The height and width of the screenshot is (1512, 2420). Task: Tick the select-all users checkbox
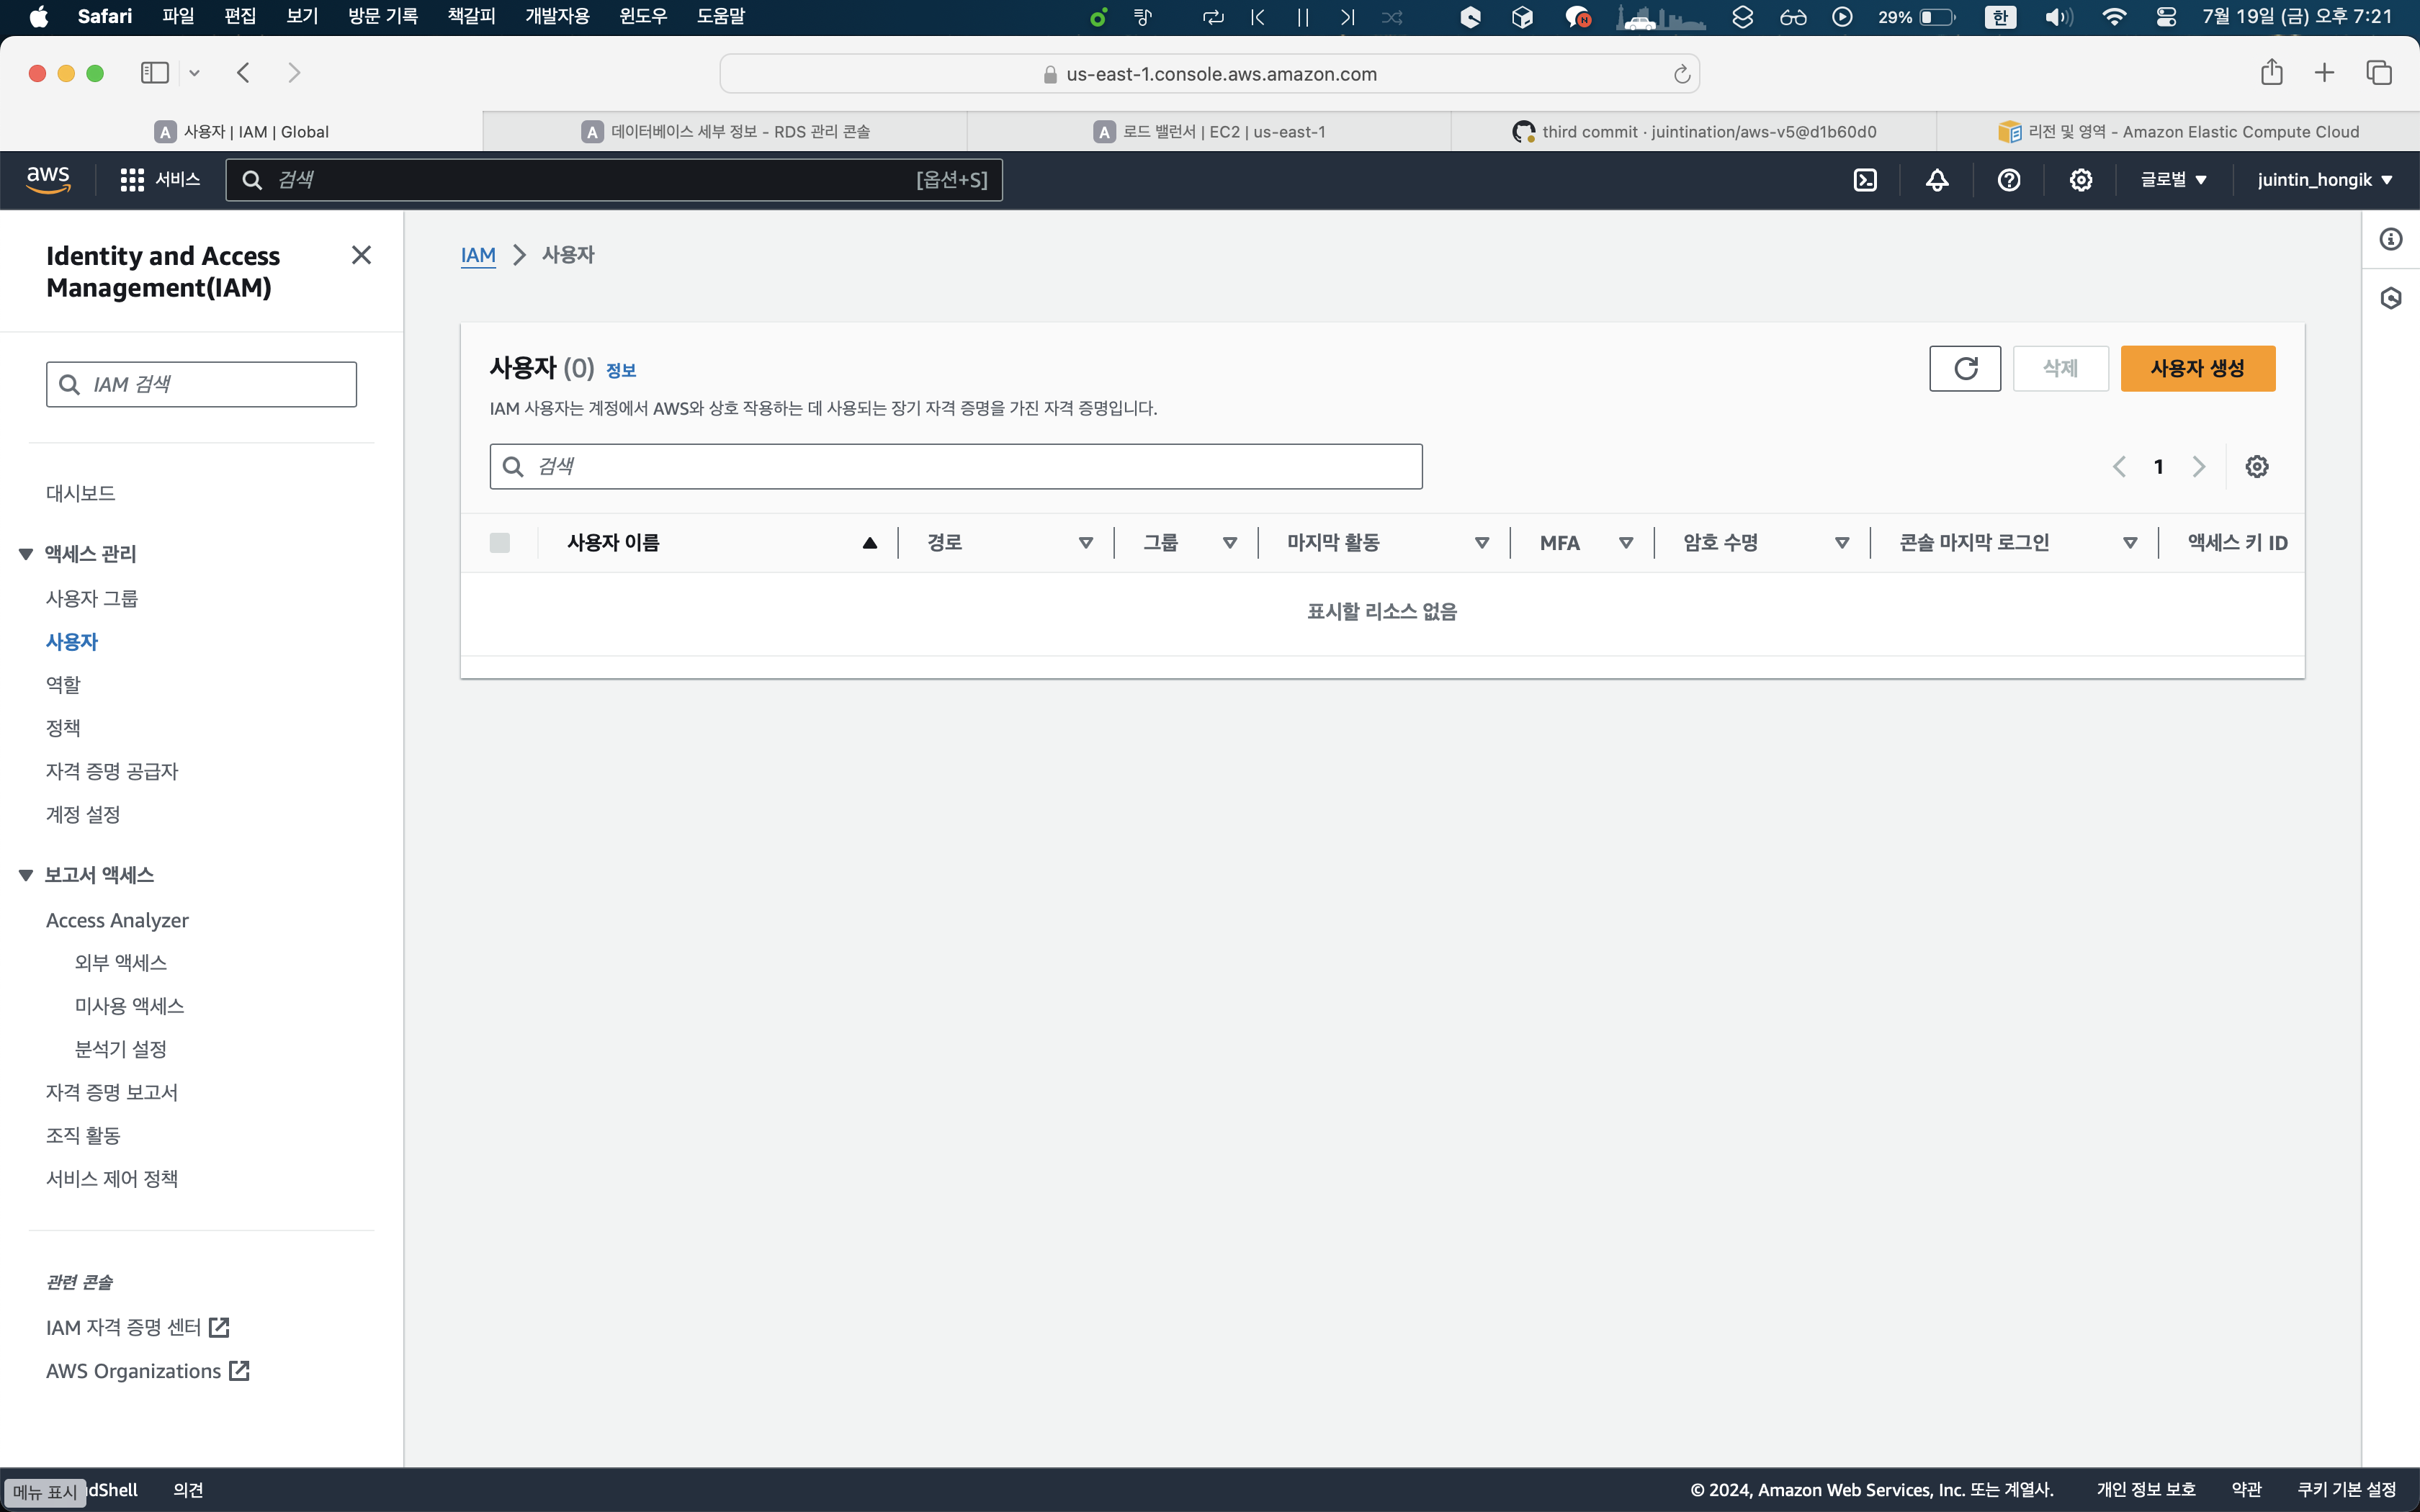click(x=500, y=543)
